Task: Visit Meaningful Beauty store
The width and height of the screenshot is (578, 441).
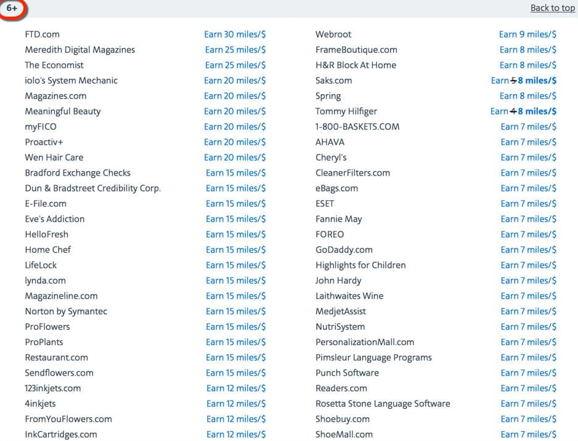Action: [x=63, y=111]
